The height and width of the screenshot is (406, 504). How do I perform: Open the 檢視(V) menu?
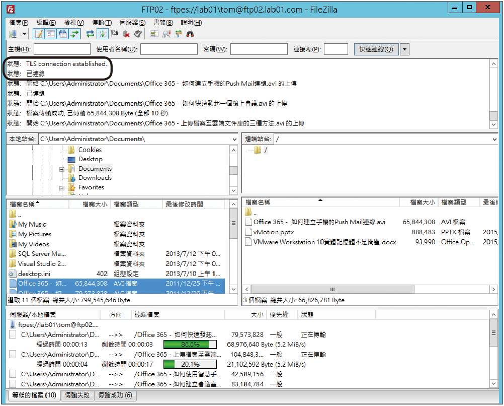coord(74,23)
